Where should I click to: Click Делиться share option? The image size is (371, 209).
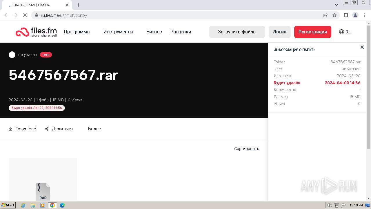pos(59,129)
